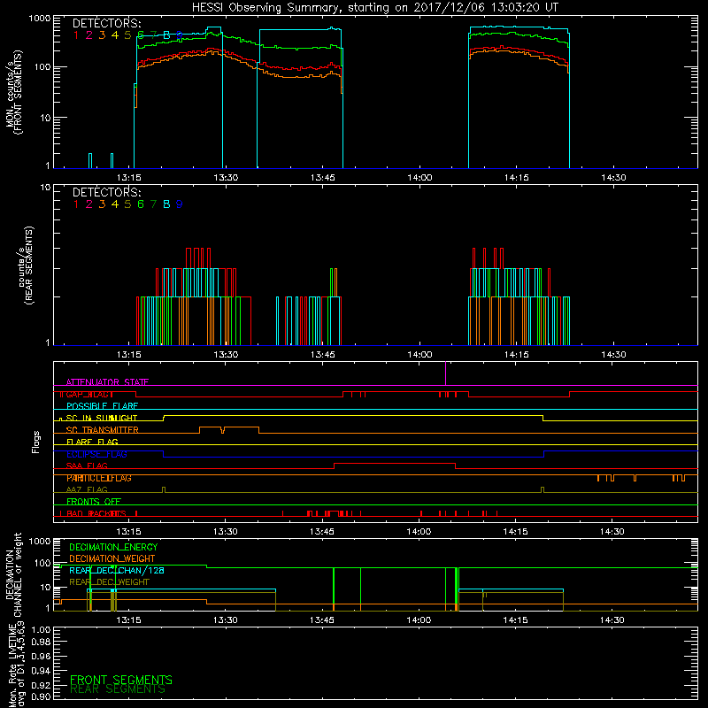The height and width of the screenshot is (708, 708).
Task: Select yellow detector number 4 in the front segments legend
Action: click(x=115, y=35)
